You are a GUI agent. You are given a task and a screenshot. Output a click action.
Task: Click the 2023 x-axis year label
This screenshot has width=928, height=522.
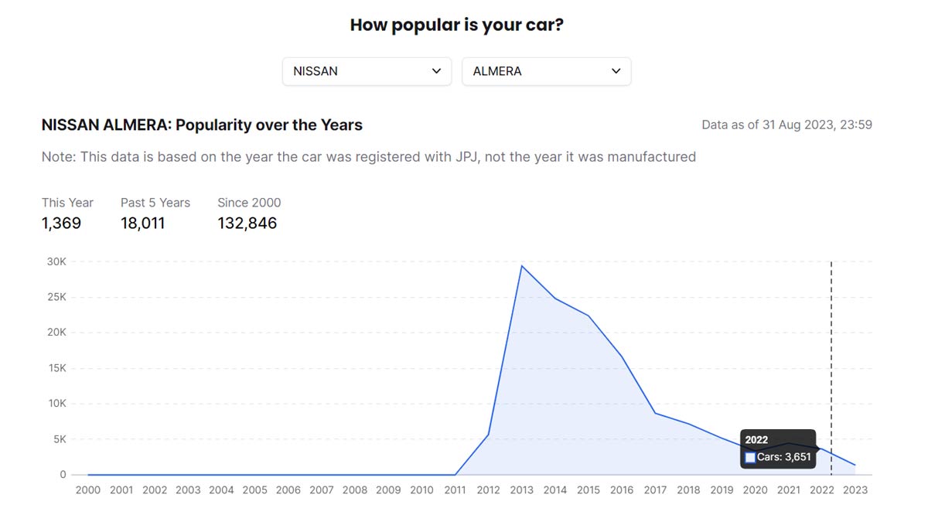coord(855,490)
